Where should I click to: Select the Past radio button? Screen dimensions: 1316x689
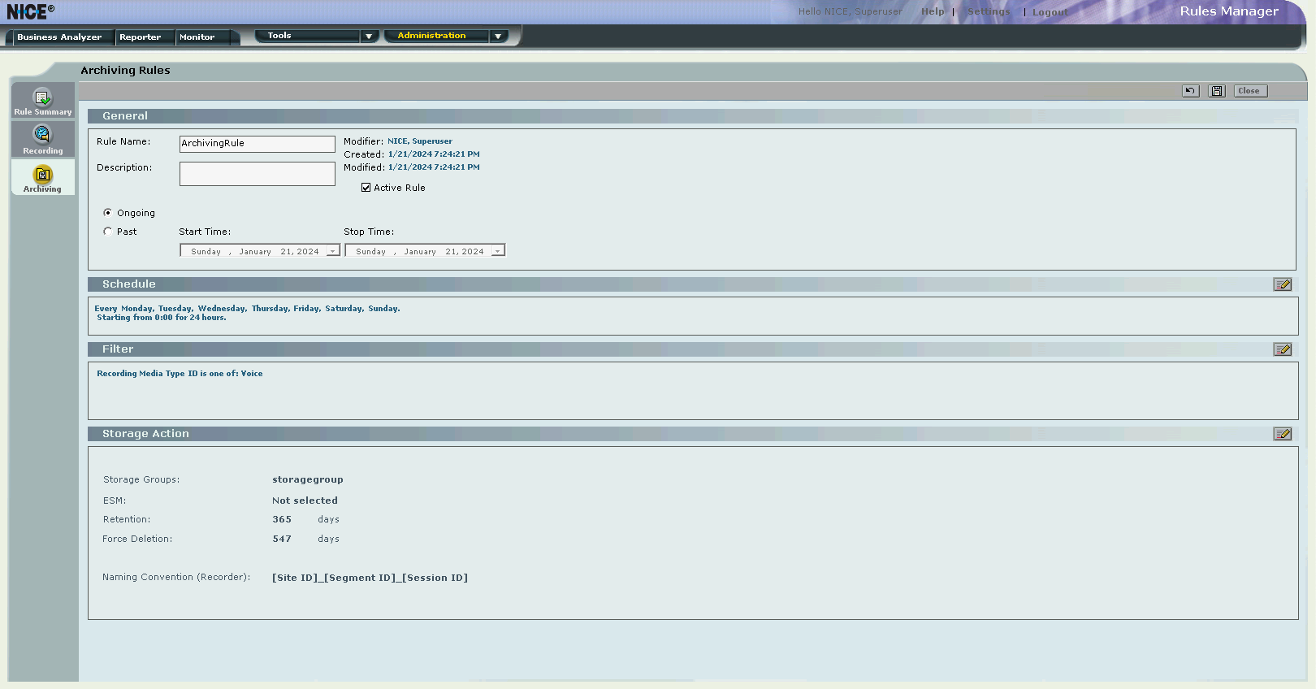pyautogui.click(x=108, y=232)
